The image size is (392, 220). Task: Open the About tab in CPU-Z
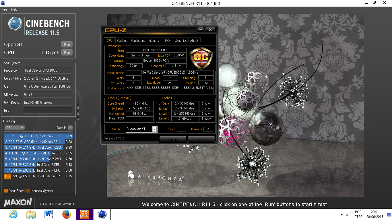[x=194, y=41]
